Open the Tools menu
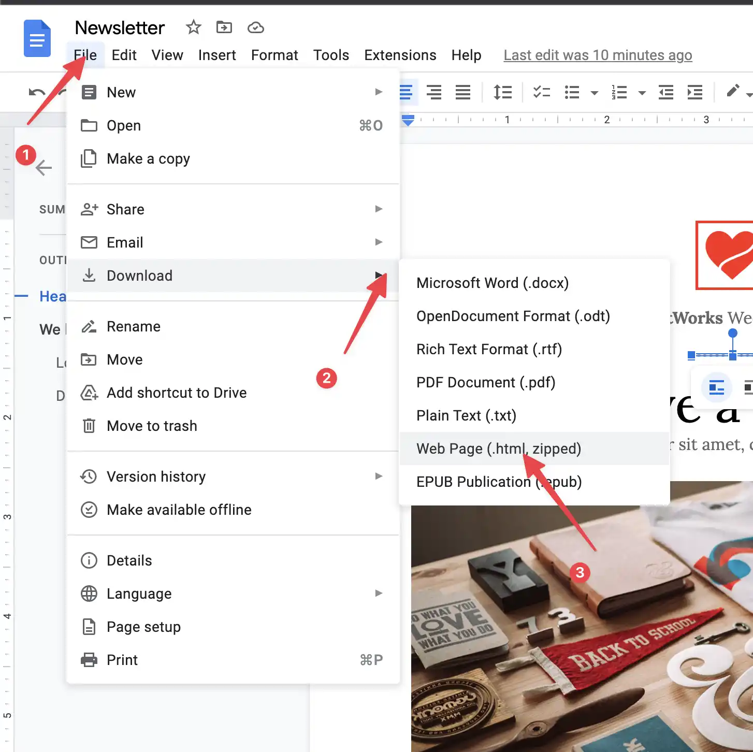The height and width of the screenshot is (752, 753). coord(331,55)
